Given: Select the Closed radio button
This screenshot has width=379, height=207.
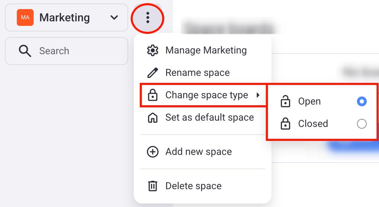Looking at the screenshot, I should click(361, 124).
